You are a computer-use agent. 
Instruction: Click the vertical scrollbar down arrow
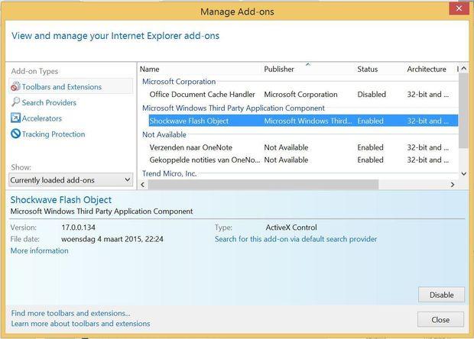point(464,173)
